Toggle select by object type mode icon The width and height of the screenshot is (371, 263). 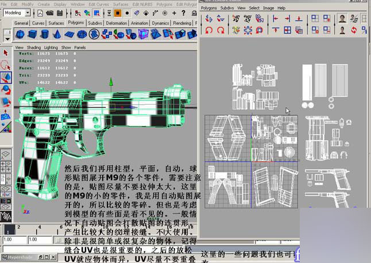pos(87,13)
